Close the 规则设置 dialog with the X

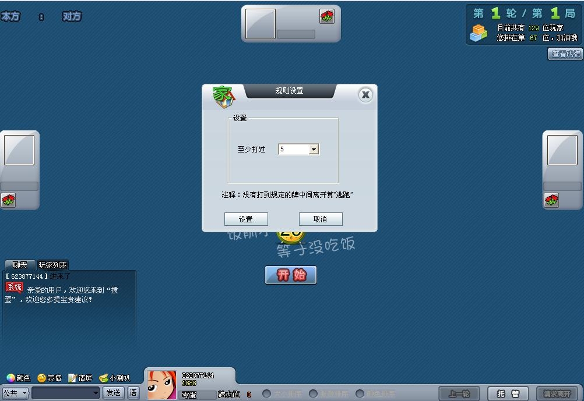click(365, 95)
